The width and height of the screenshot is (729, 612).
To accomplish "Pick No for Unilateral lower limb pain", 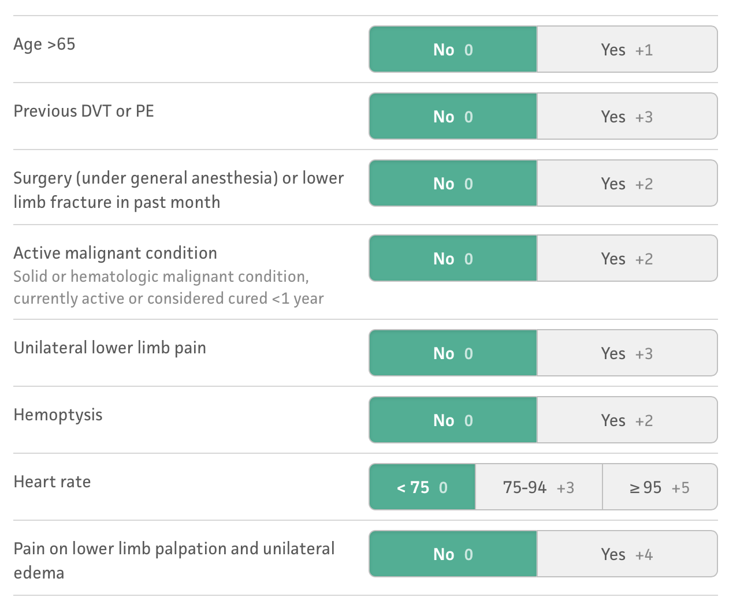I will 453,353.
